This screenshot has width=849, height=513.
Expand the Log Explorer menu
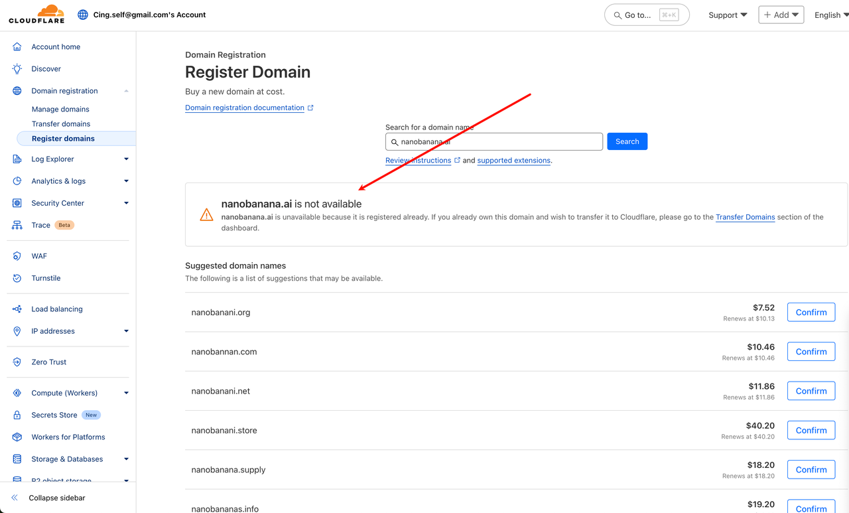126,159
